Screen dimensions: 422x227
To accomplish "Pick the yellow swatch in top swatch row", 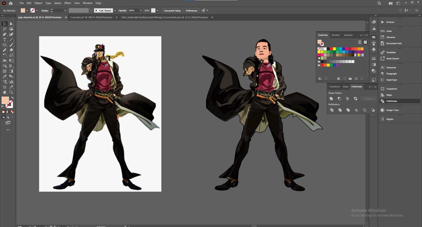I will (x=334, y=49).
